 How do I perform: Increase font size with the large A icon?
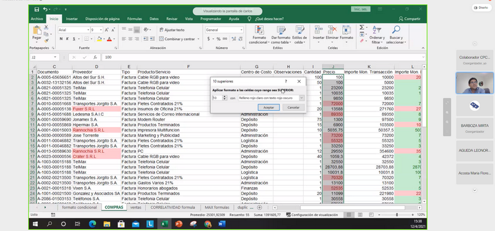106,30
